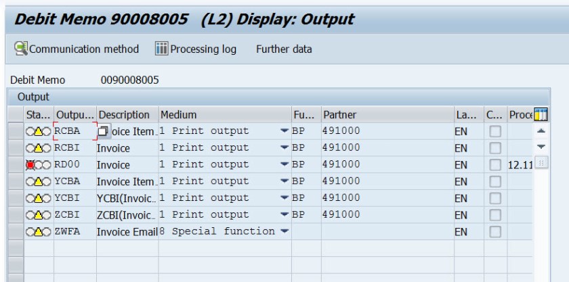The image size is (569, 282).
Task: Click the Partner column header
Action: pos(387,114)
